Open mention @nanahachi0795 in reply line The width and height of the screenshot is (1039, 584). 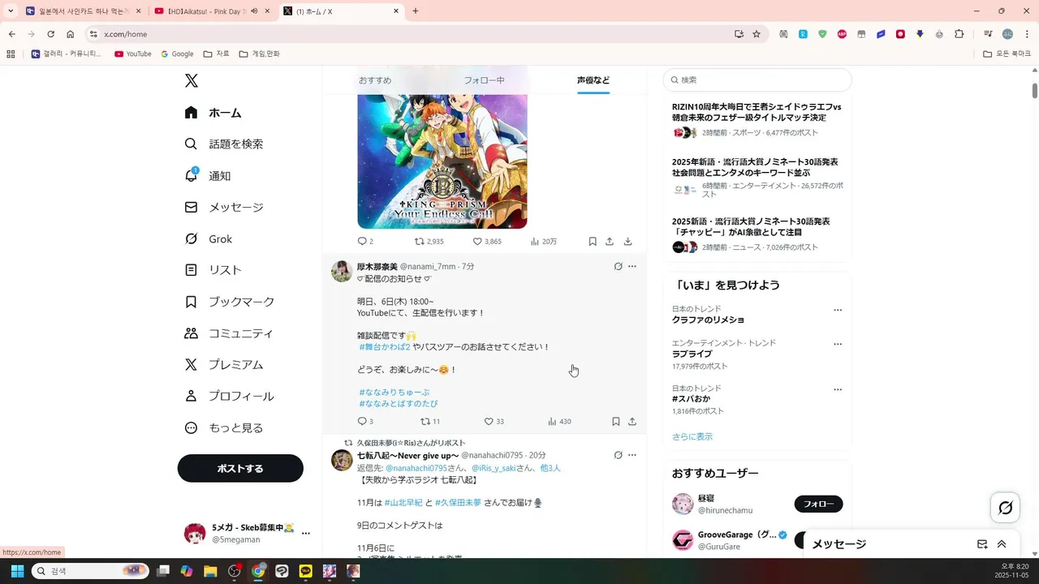point(416,468)
